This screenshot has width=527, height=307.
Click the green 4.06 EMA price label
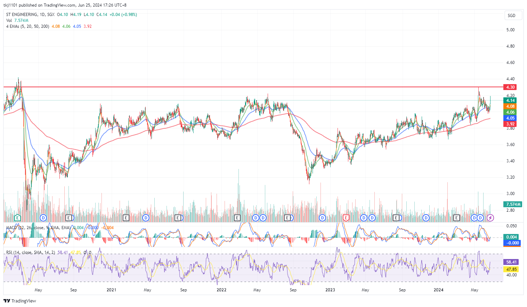point(510,112)
